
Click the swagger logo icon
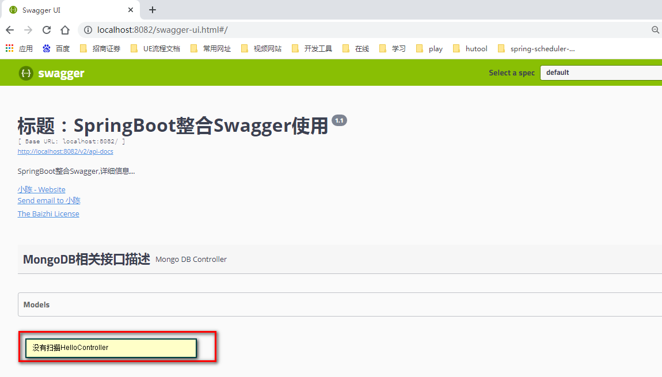(26, 73)
